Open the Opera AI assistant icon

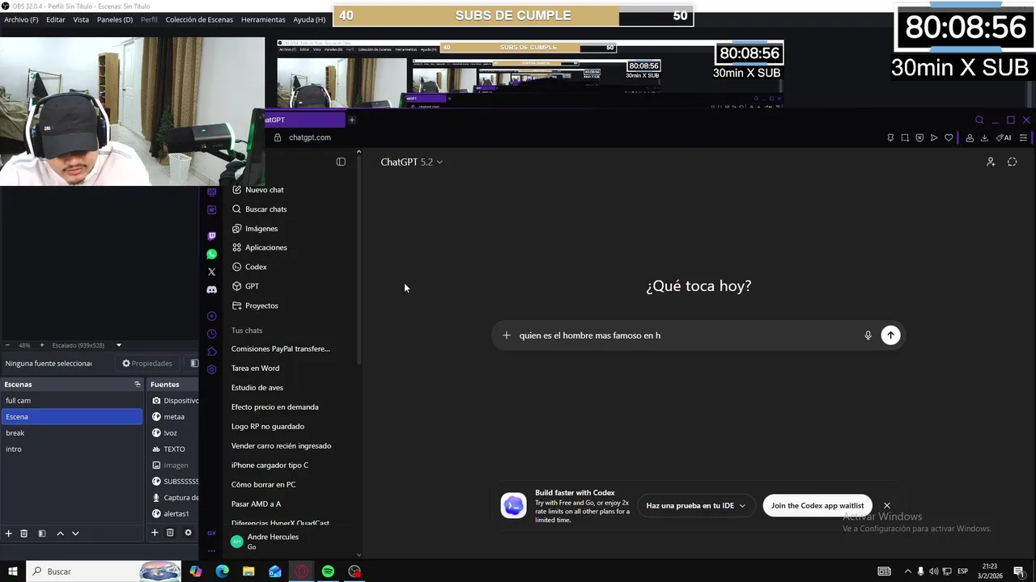1004,137
